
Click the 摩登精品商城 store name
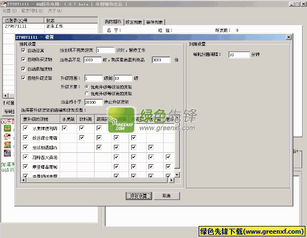45,166
